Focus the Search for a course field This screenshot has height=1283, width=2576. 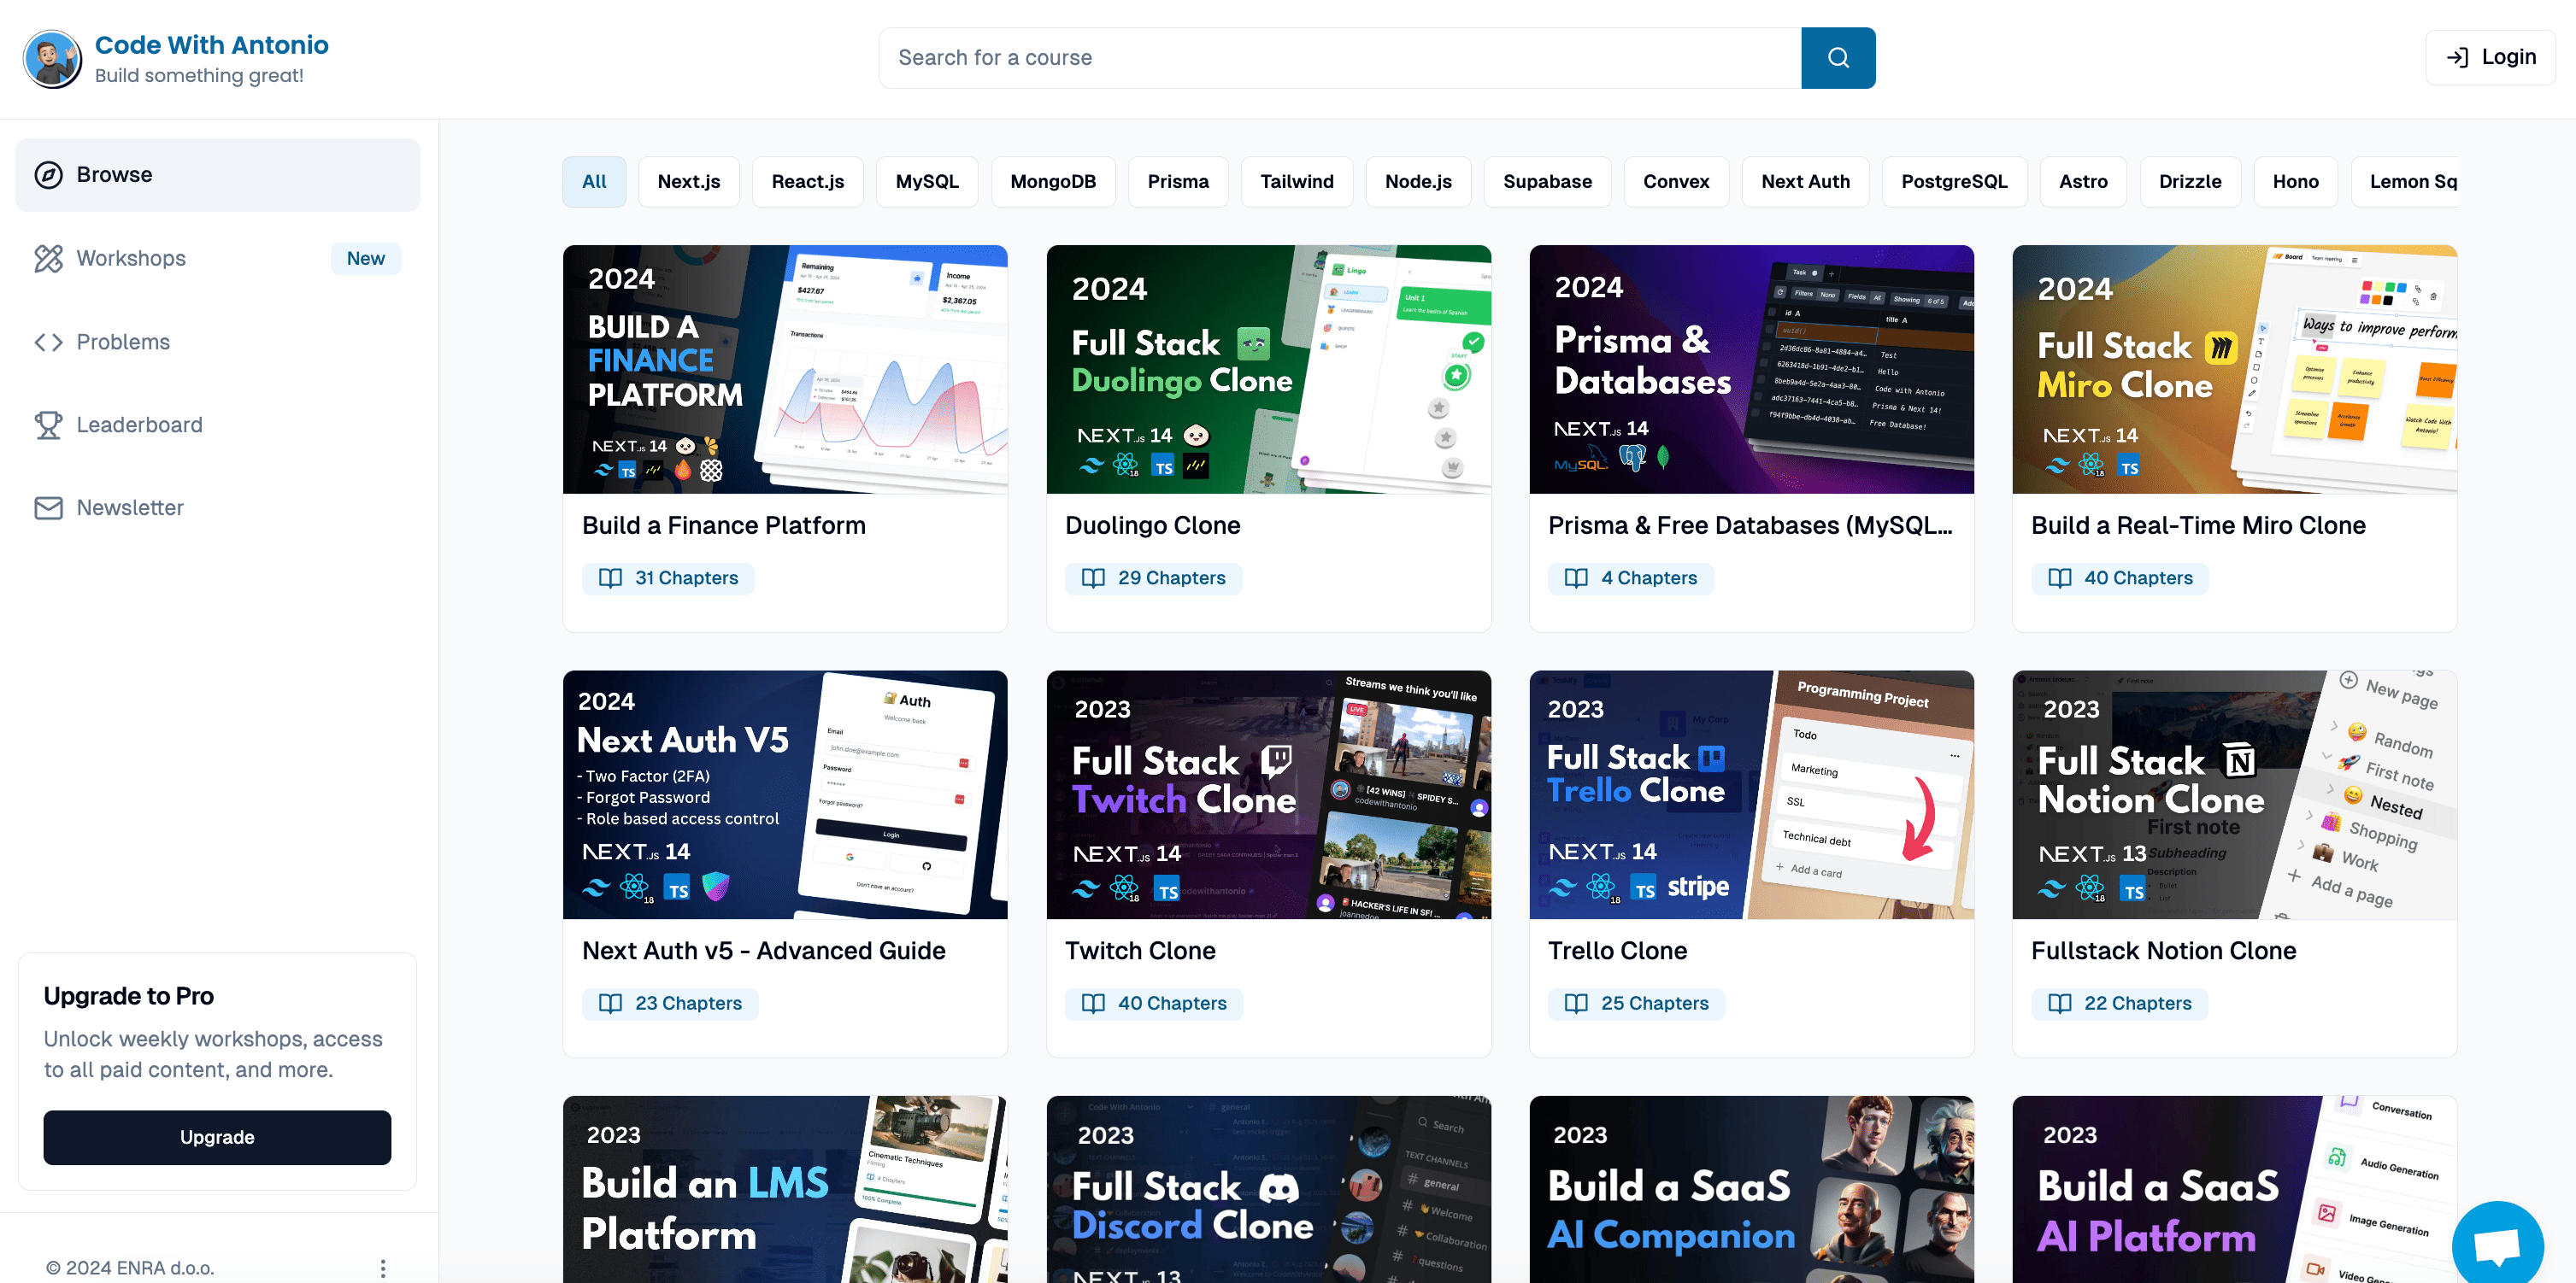(x=1338, y=58)
